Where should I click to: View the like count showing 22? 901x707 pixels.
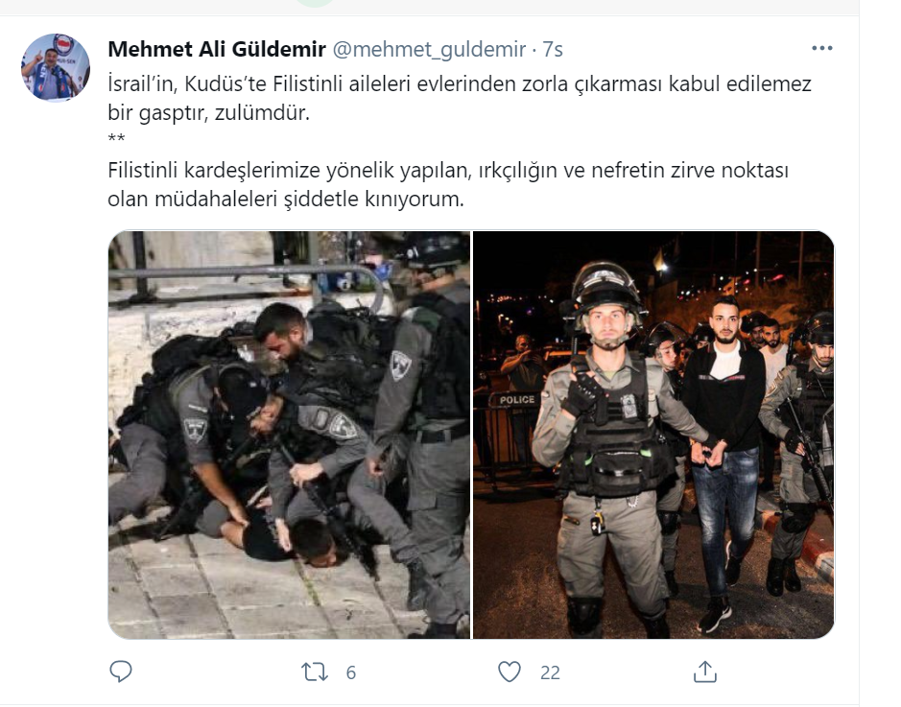(x=550, y=672)
